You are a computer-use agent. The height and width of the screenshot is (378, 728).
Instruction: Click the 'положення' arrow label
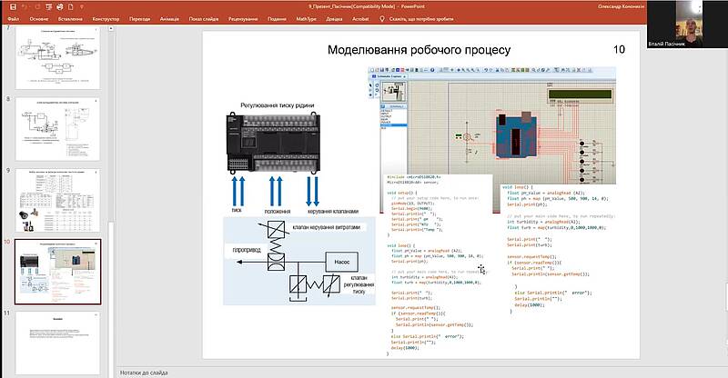click(x=278, y=211)
